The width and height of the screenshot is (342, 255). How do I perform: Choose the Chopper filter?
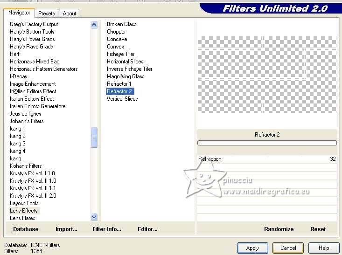tap(116, 32)
